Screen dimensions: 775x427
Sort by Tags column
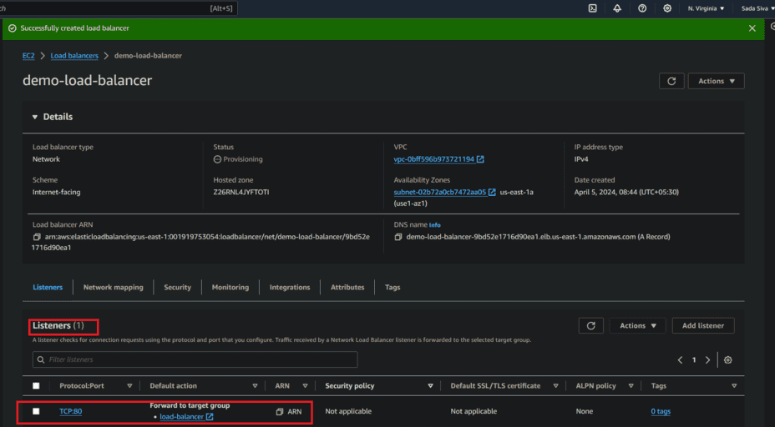click(734, 386)
